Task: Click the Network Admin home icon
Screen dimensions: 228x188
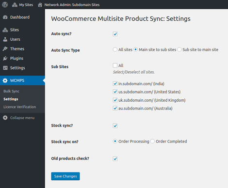Action: 40,5
